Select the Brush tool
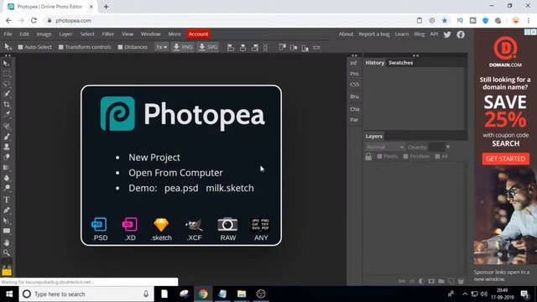Screen dimensions: 537x302 pos(6,137)
